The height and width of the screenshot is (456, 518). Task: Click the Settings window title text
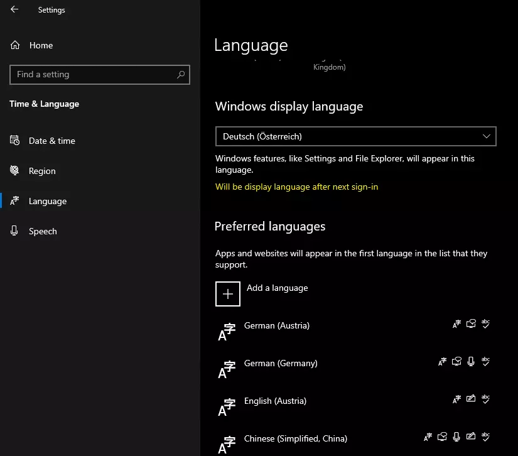[51, 10]
